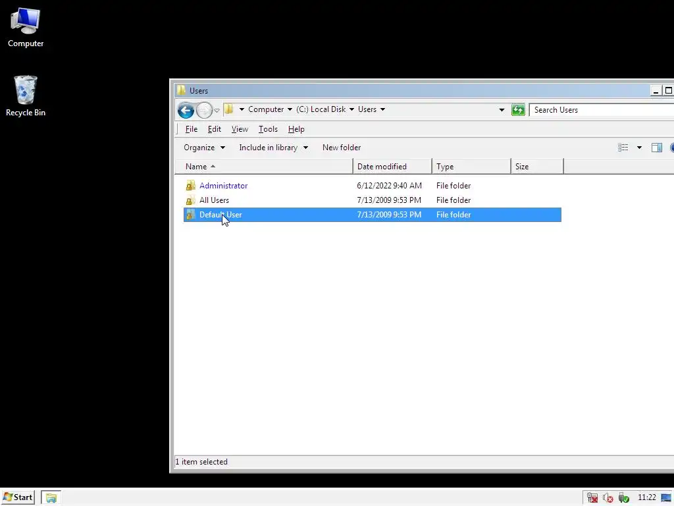Screen dimensions: 674x506
Task: Click the taskbar clock 11:22
Action: tap(647, 497)
